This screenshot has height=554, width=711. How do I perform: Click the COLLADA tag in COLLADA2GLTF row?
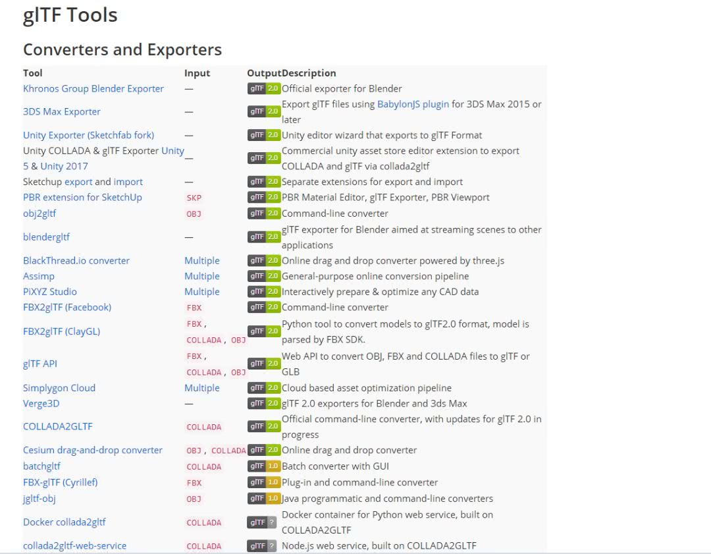[x=204, y=427]
